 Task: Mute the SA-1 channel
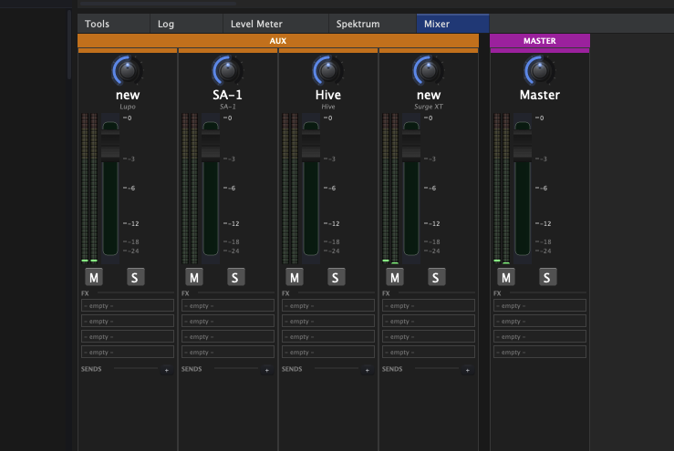click(x=194, y=278)
